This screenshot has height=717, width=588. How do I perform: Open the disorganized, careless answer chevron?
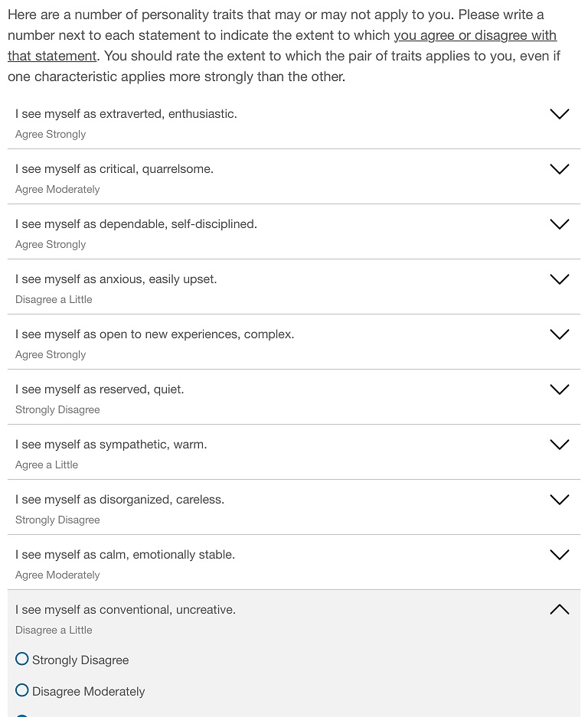[x=560, y=500]
